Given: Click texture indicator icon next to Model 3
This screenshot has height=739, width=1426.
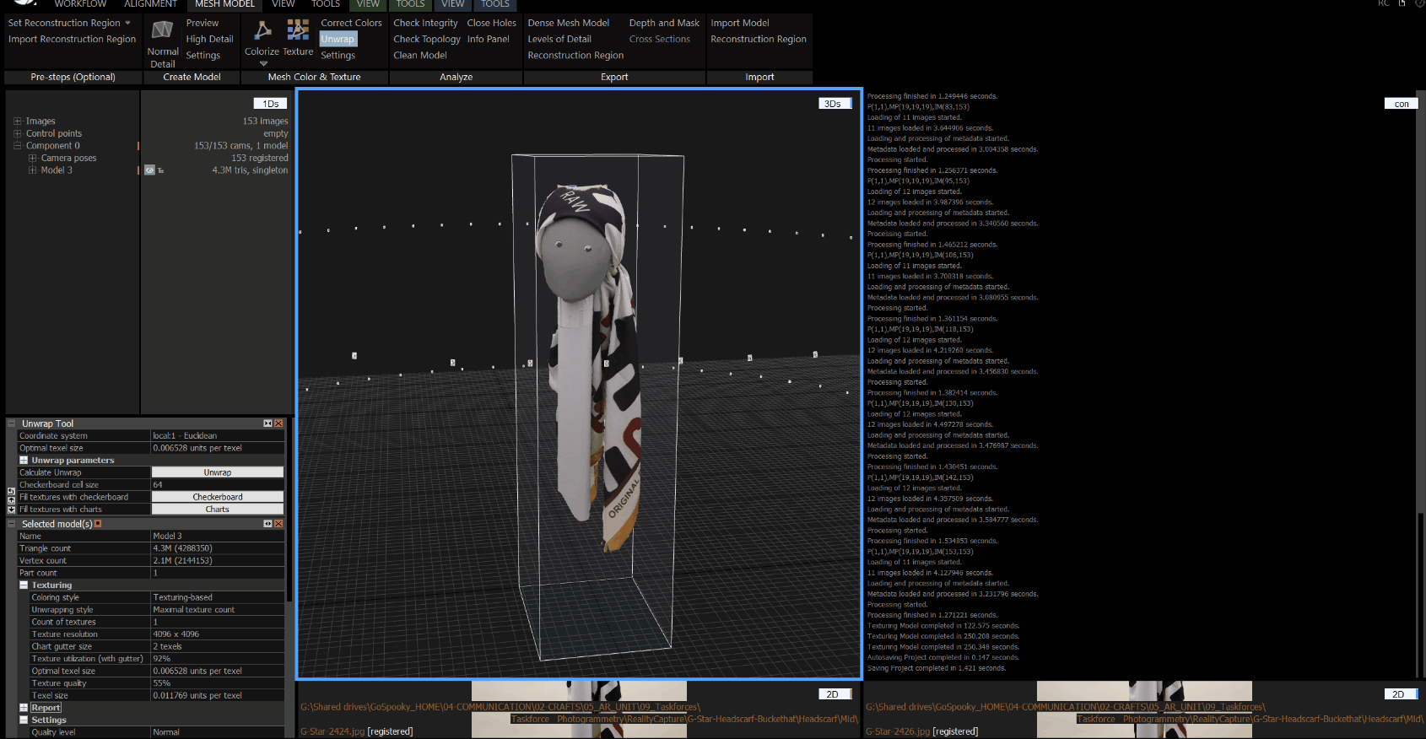Looking at the screenshot, I should point(160,170).
